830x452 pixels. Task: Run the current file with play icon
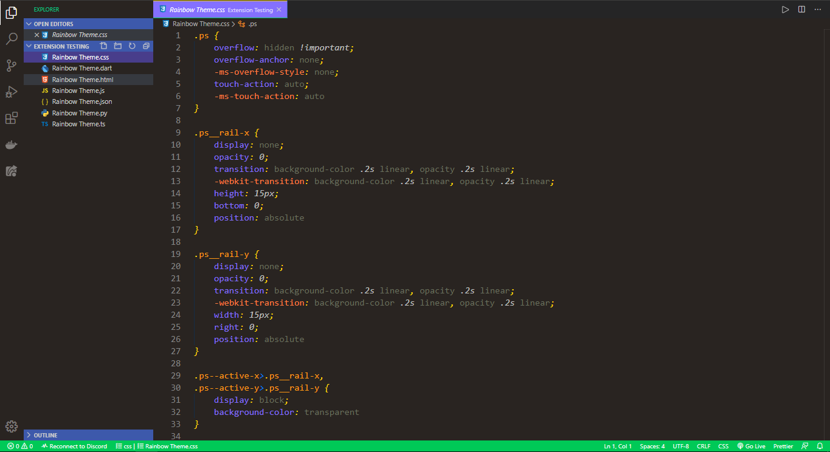785,10
